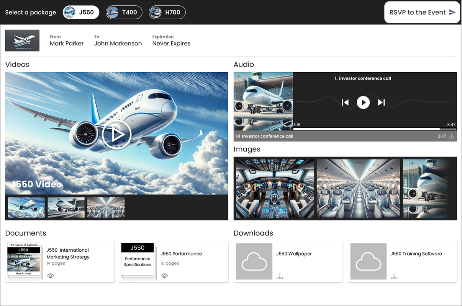The image size is (462, 306).
Task: Open the cockpit image
Action: [x=275, y=189]
